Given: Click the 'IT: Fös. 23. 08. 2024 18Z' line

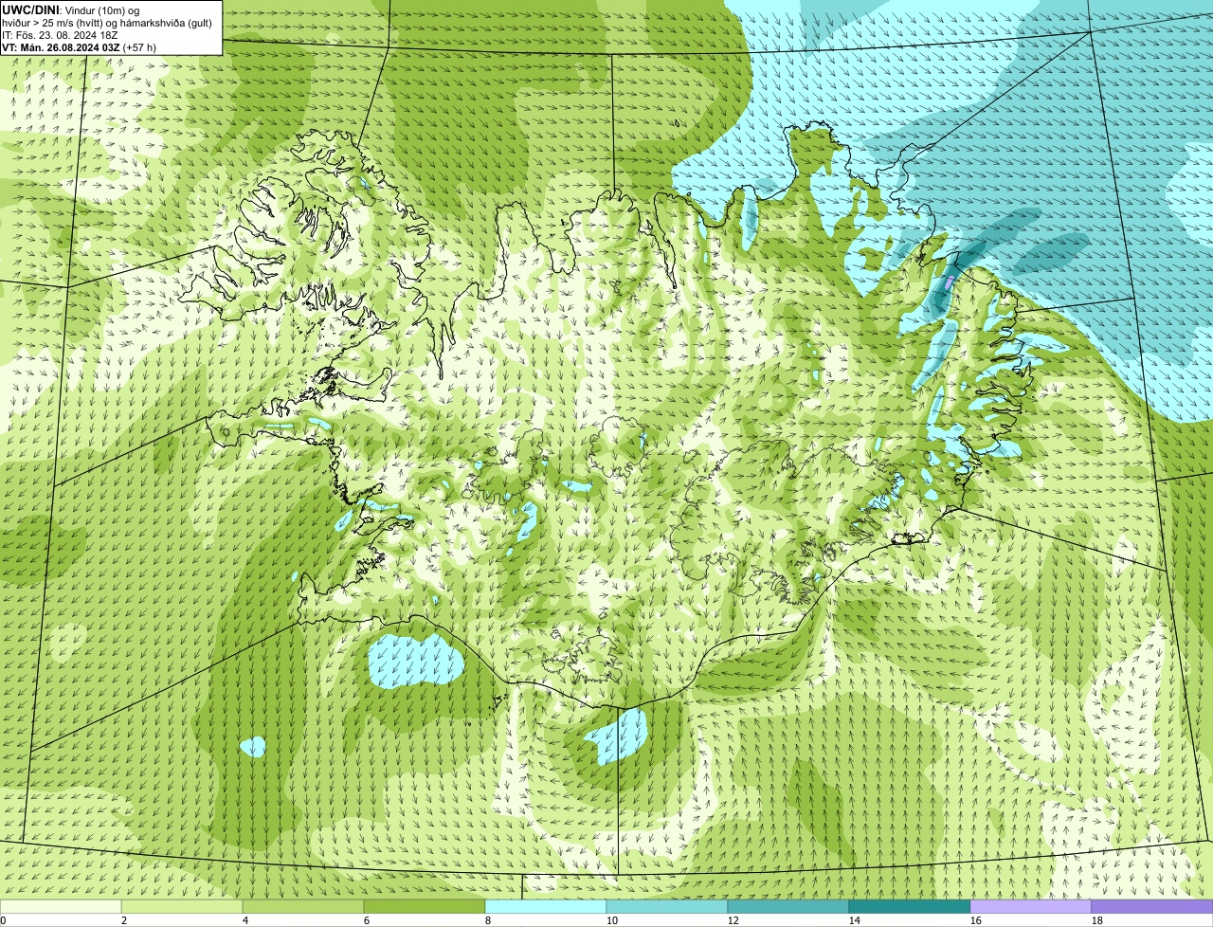Looking at the screenshot, I should [60, 34].
